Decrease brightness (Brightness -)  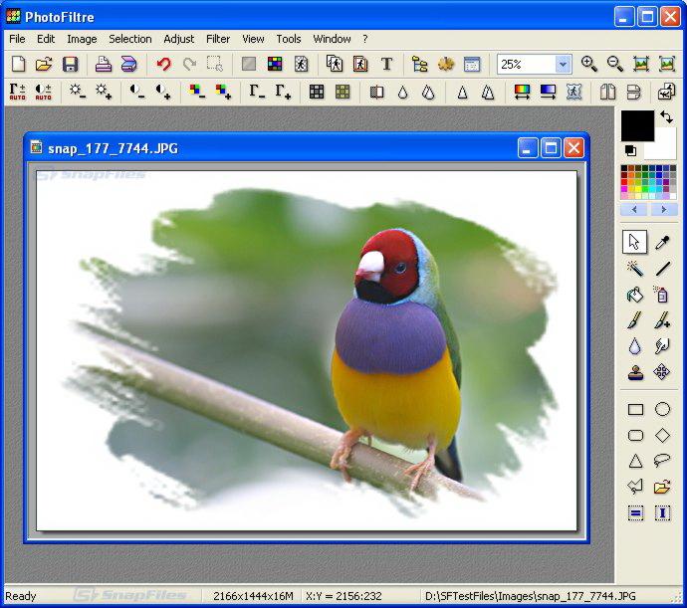(x=78, y=92)
